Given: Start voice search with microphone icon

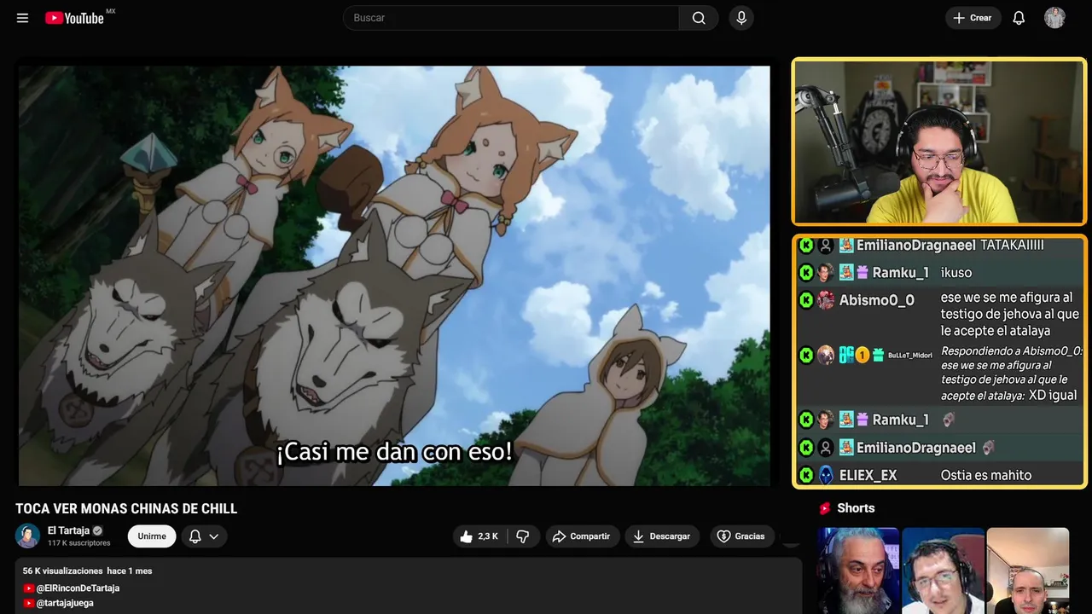Looking at the screenshot, I should click(741, 18).
